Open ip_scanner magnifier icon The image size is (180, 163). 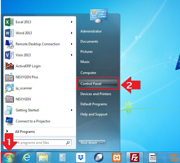click(x=9, y=88)
